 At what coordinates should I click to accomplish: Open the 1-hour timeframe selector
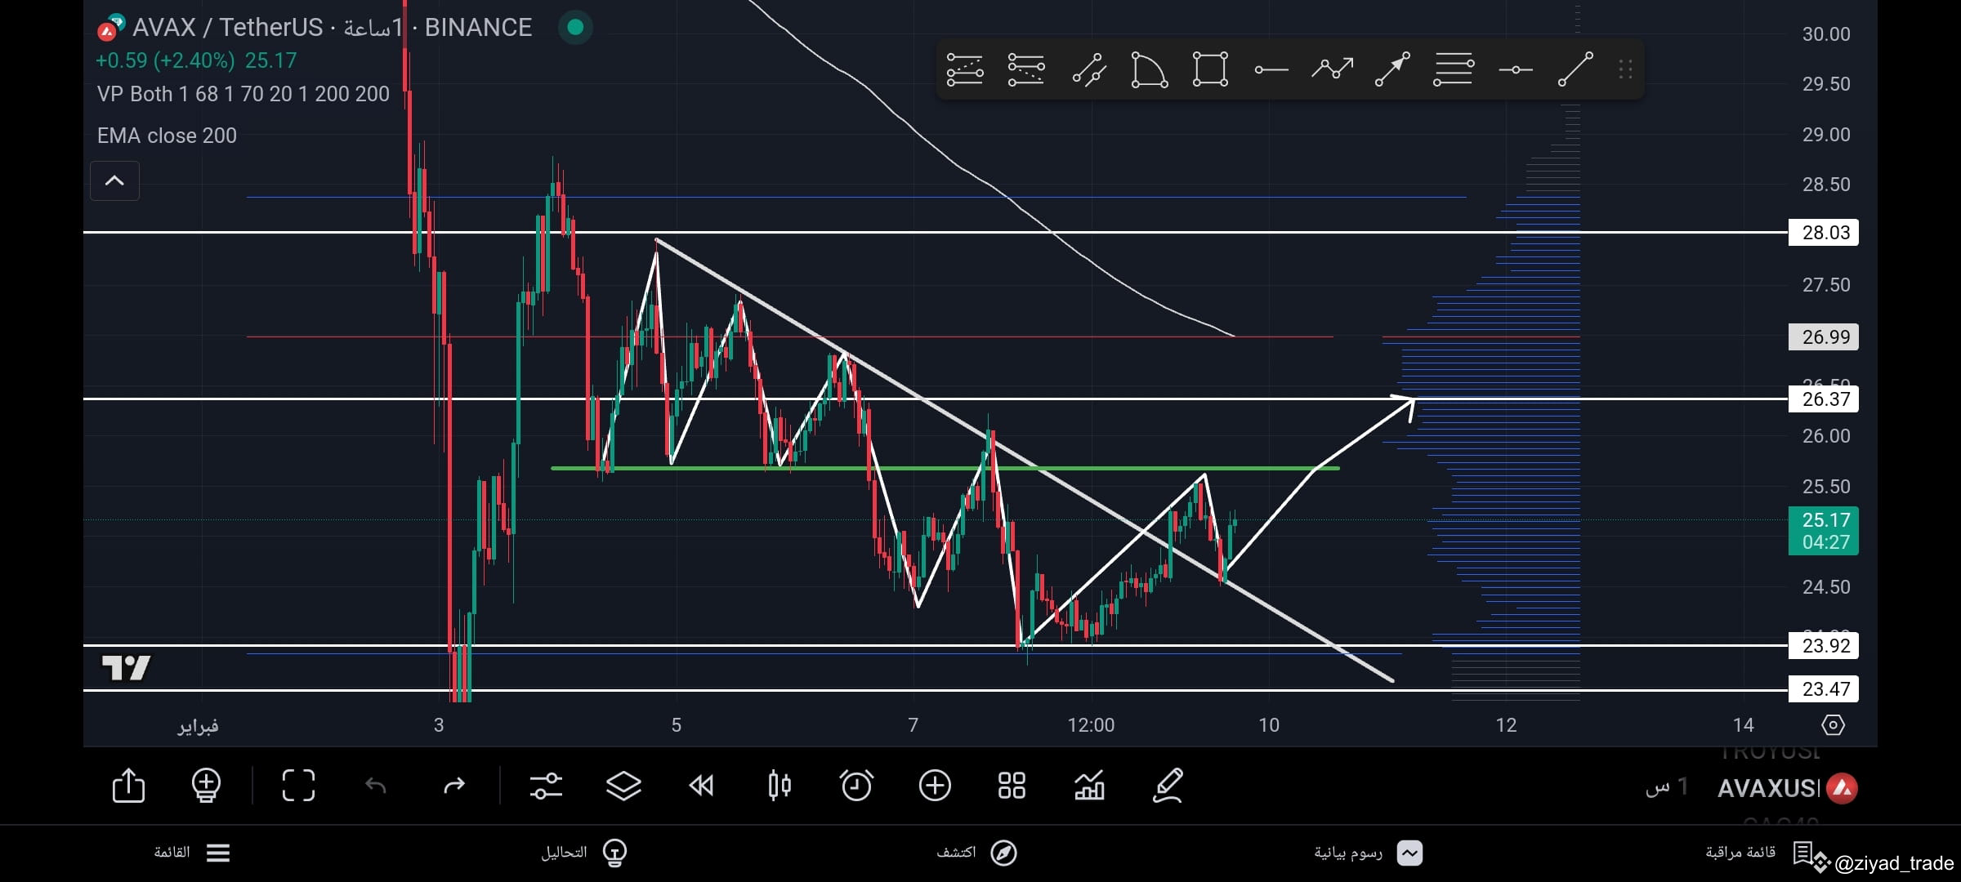[1667, 787]
